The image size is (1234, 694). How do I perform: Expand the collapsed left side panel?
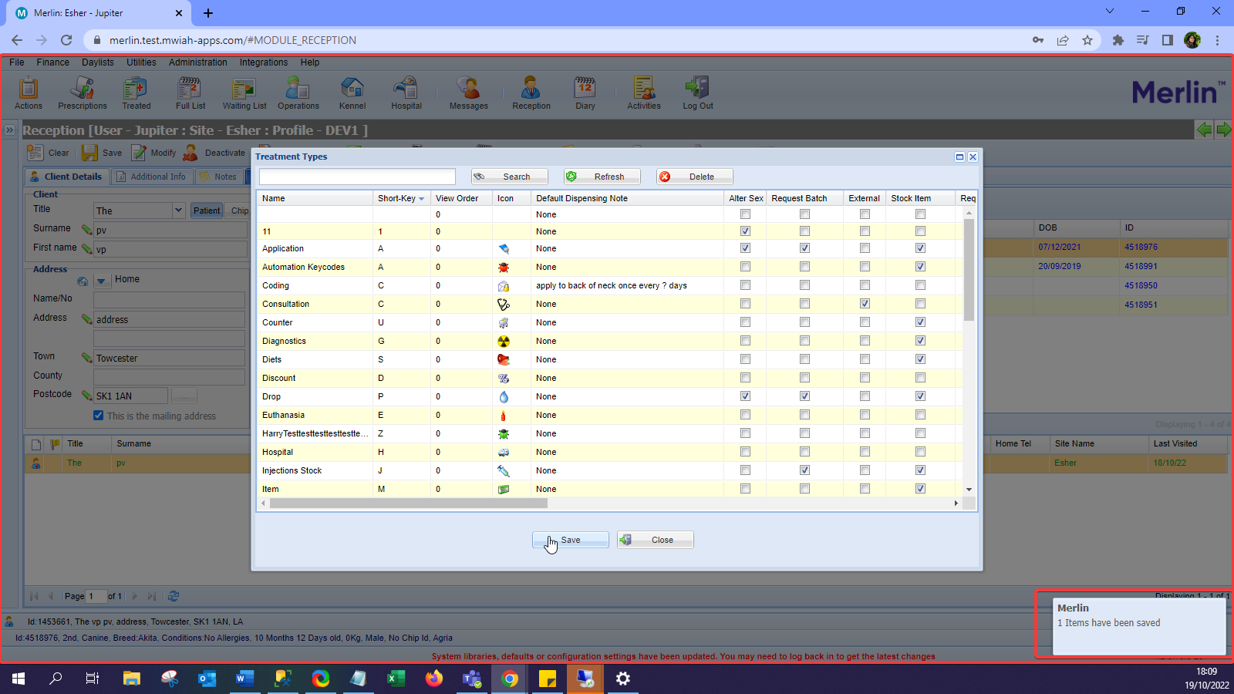point(9,130)
